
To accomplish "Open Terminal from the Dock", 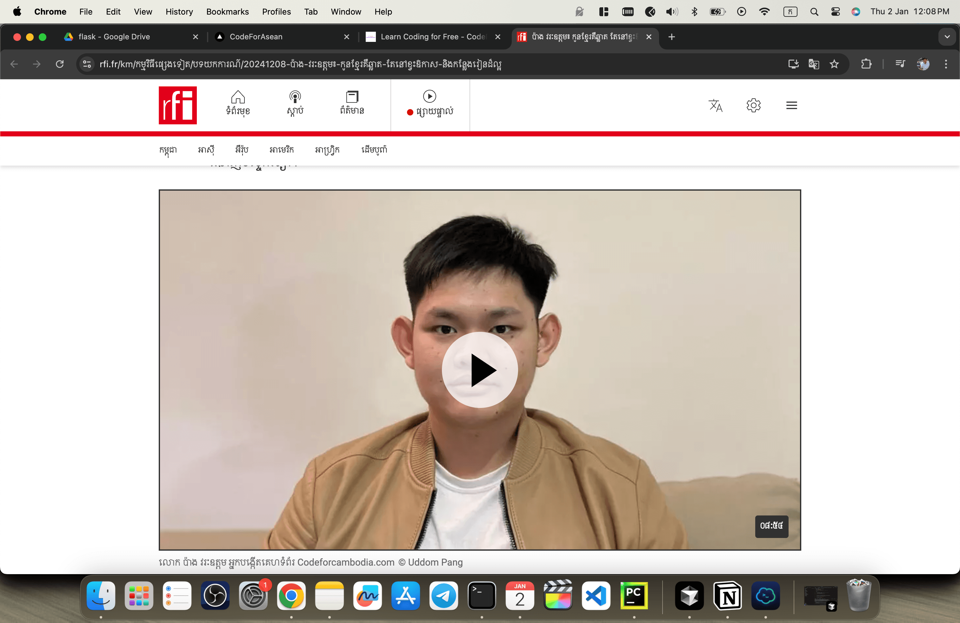I will click(482, 596).
